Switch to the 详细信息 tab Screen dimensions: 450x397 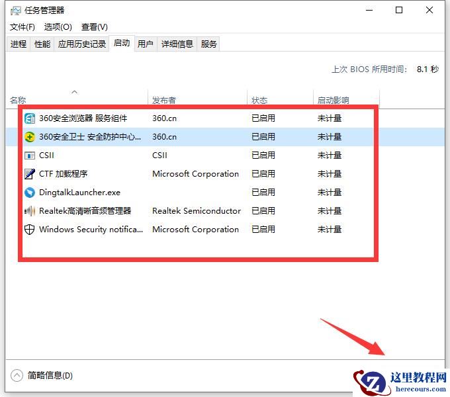(x=177, y=44)
